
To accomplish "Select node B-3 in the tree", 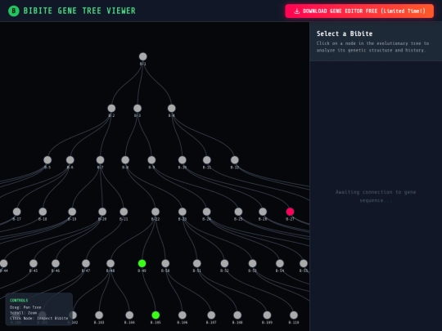I will click(138, 108).
